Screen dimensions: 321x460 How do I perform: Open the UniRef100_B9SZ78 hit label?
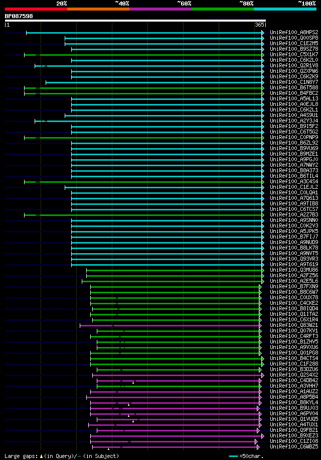click(294, 49)
